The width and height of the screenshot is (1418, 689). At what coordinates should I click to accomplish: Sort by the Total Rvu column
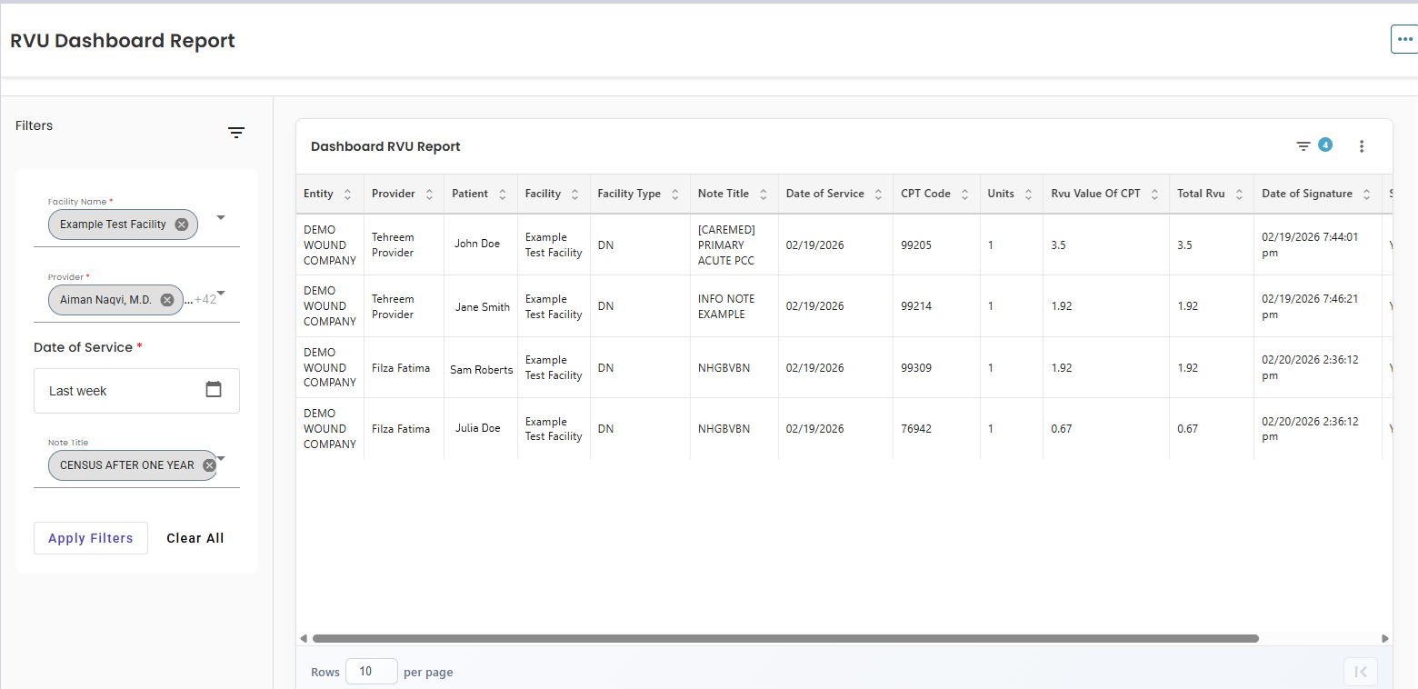1239,194
